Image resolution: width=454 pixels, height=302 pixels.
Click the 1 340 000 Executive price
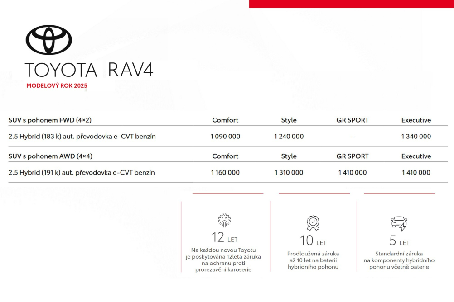(x=416, y=137)
